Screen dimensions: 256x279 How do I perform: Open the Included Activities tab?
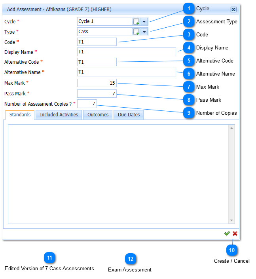[x=59, y=115]
